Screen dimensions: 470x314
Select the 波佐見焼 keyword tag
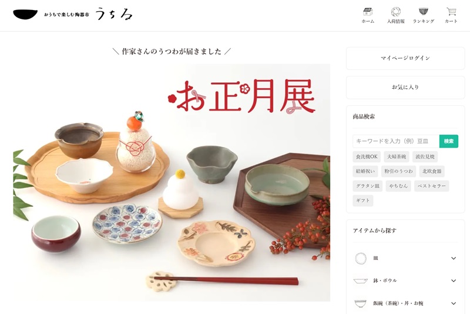425,156
